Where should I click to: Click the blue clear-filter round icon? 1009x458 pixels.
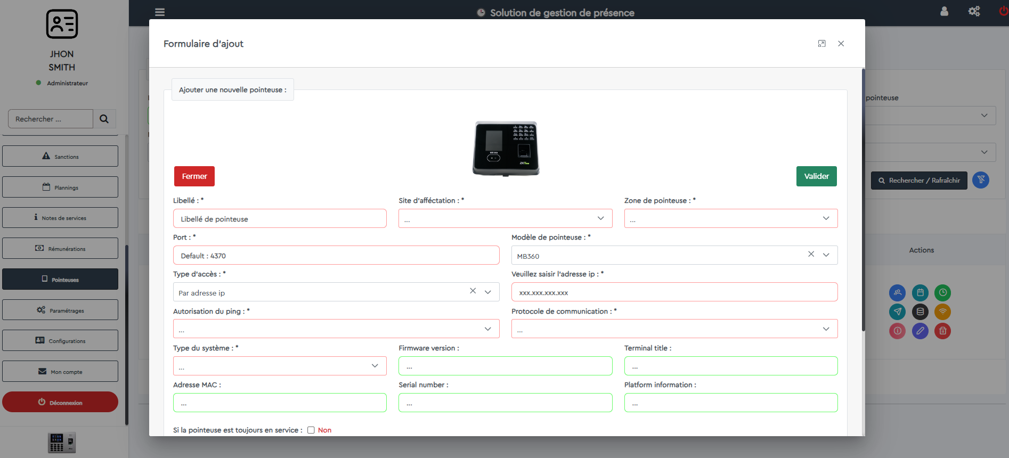980,180
